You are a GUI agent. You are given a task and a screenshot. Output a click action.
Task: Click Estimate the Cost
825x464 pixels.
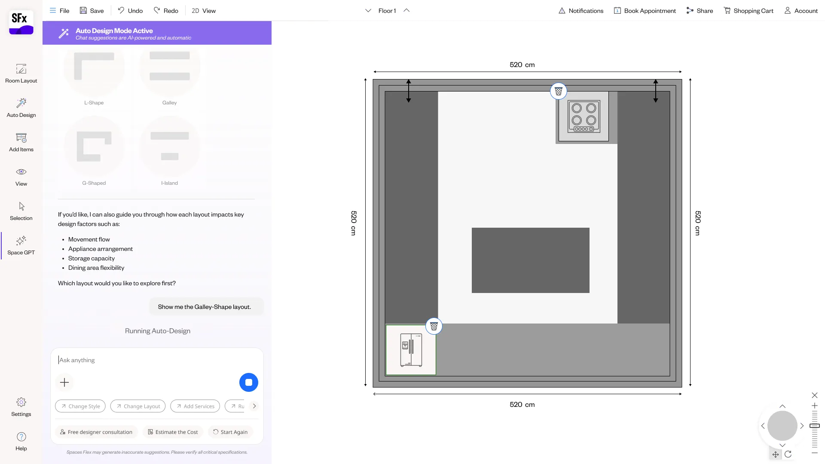tap(173, 432)
